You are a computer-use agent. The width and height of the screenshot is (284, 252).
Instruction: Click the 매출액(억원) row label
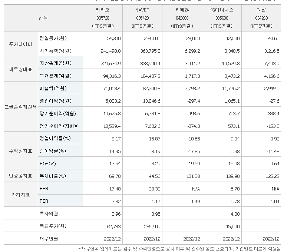(53, 88)
